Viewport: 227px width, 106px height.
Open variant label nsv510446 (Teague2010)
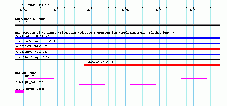click(x=32, y=57)
